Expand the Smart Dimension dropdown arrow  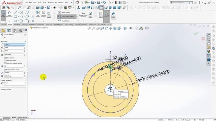[x=9, y=22]
